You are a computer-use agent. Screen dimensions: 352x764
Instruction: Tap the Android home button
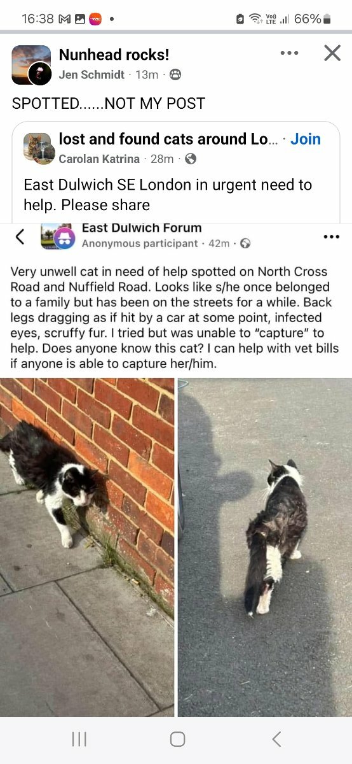coord(178,739)
